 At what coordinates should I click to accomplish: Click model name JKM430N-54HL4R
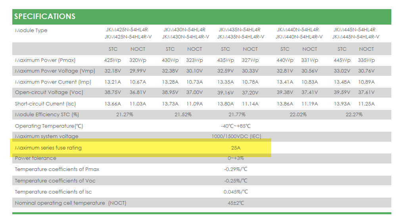pyautogui.click(x=184, y=29)
